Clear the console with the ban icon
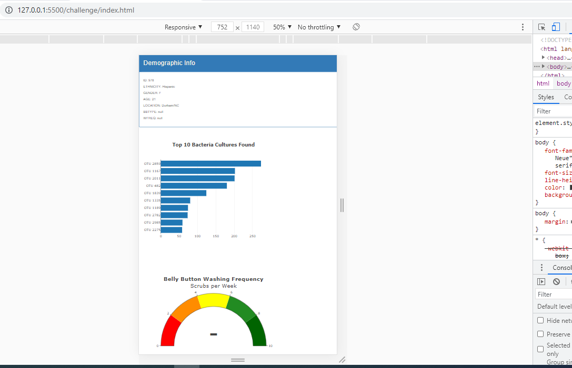This screenshot has width=572, height=368. [x=556, y=281]
